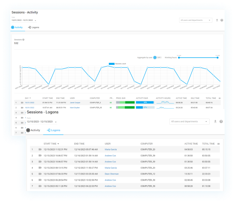This screenshot has height=203, width=235.
Task: Open help icon in Sessions - Activity header
Action: tap(222, 20)
